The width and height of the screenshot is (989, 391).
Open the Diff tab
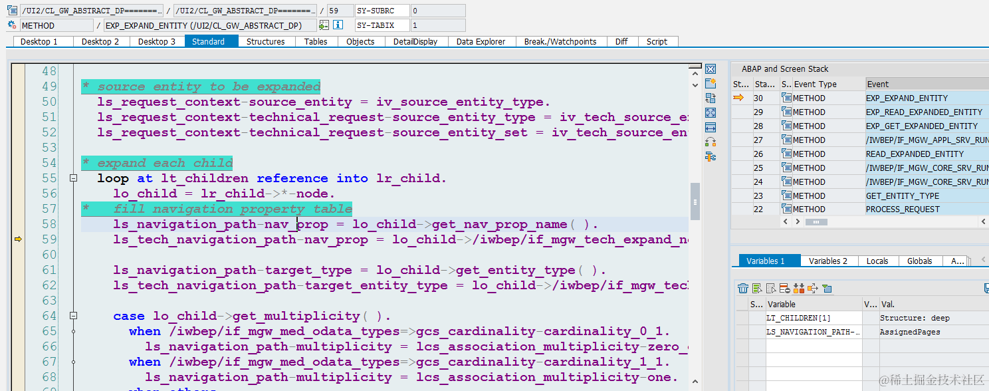(x=621, y=41)
